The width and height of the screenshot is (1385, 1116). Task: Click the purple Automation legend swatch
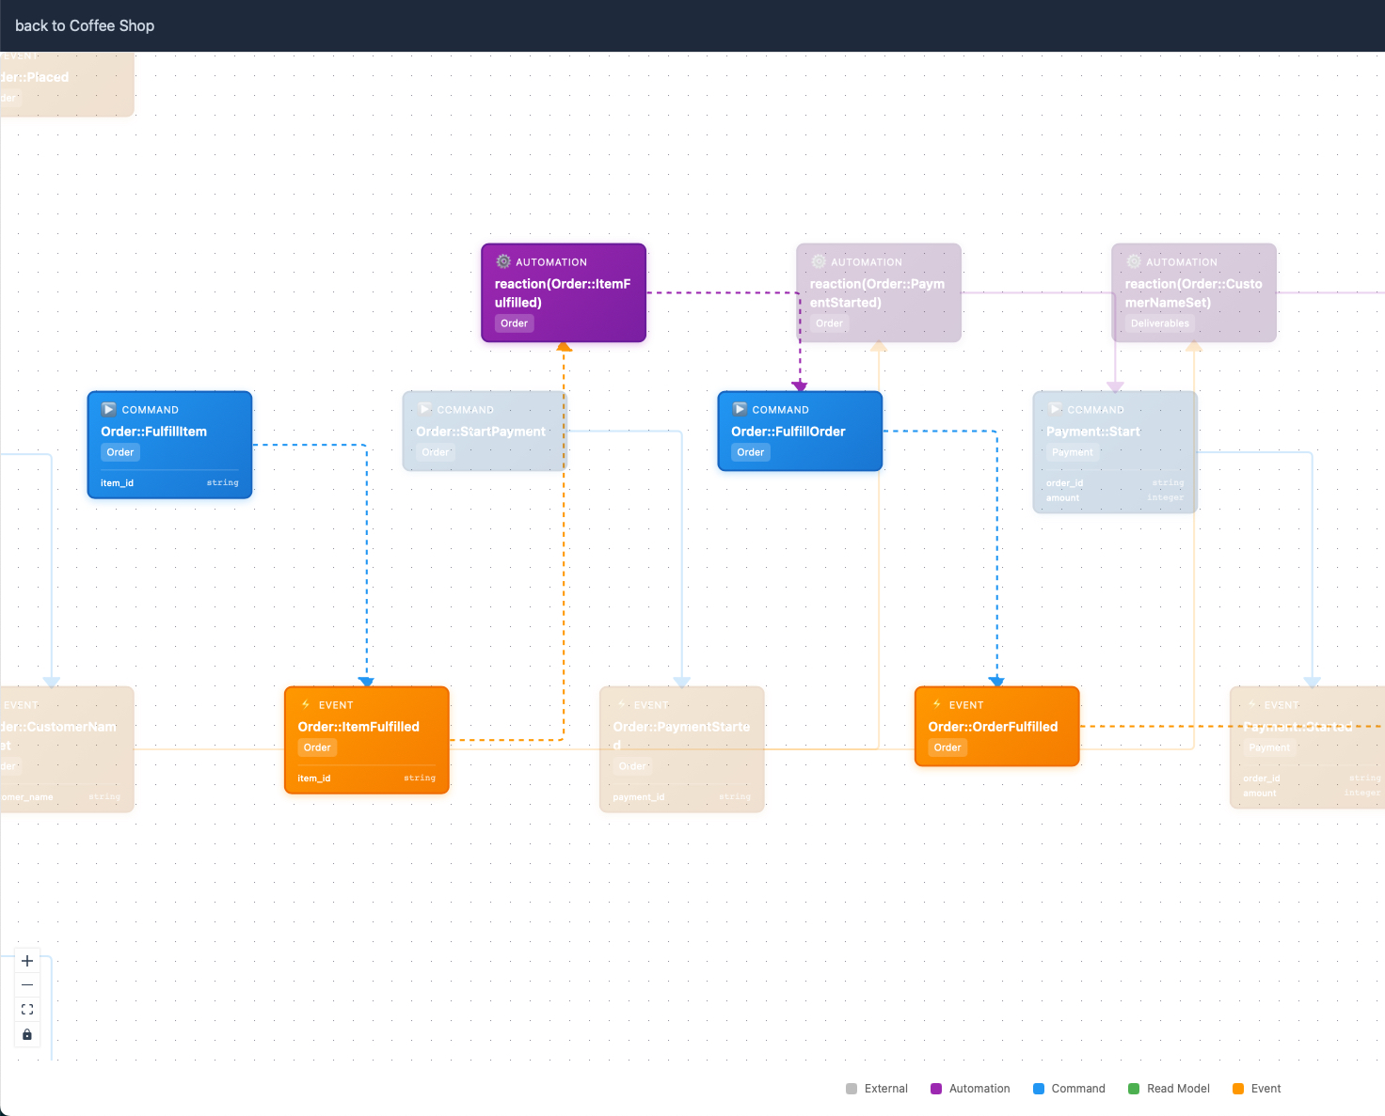tap(936, 1089)
